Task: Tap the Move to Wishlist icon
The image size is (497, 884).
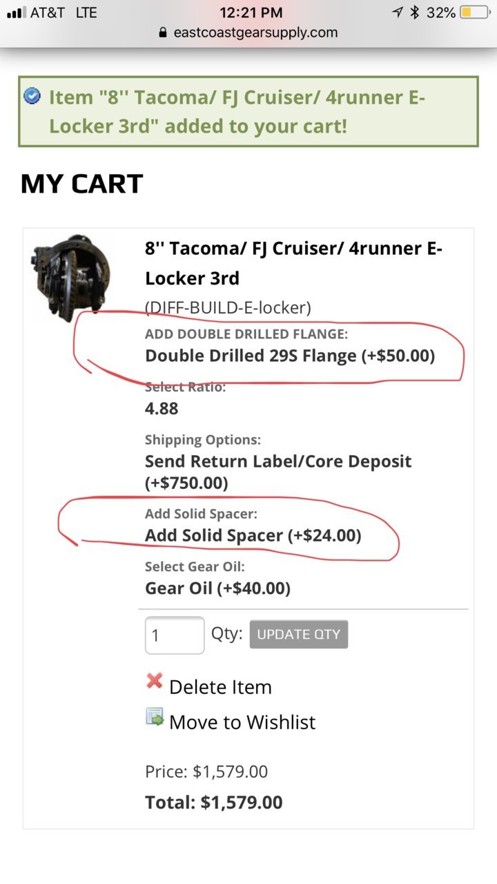Action: (155, 718)
